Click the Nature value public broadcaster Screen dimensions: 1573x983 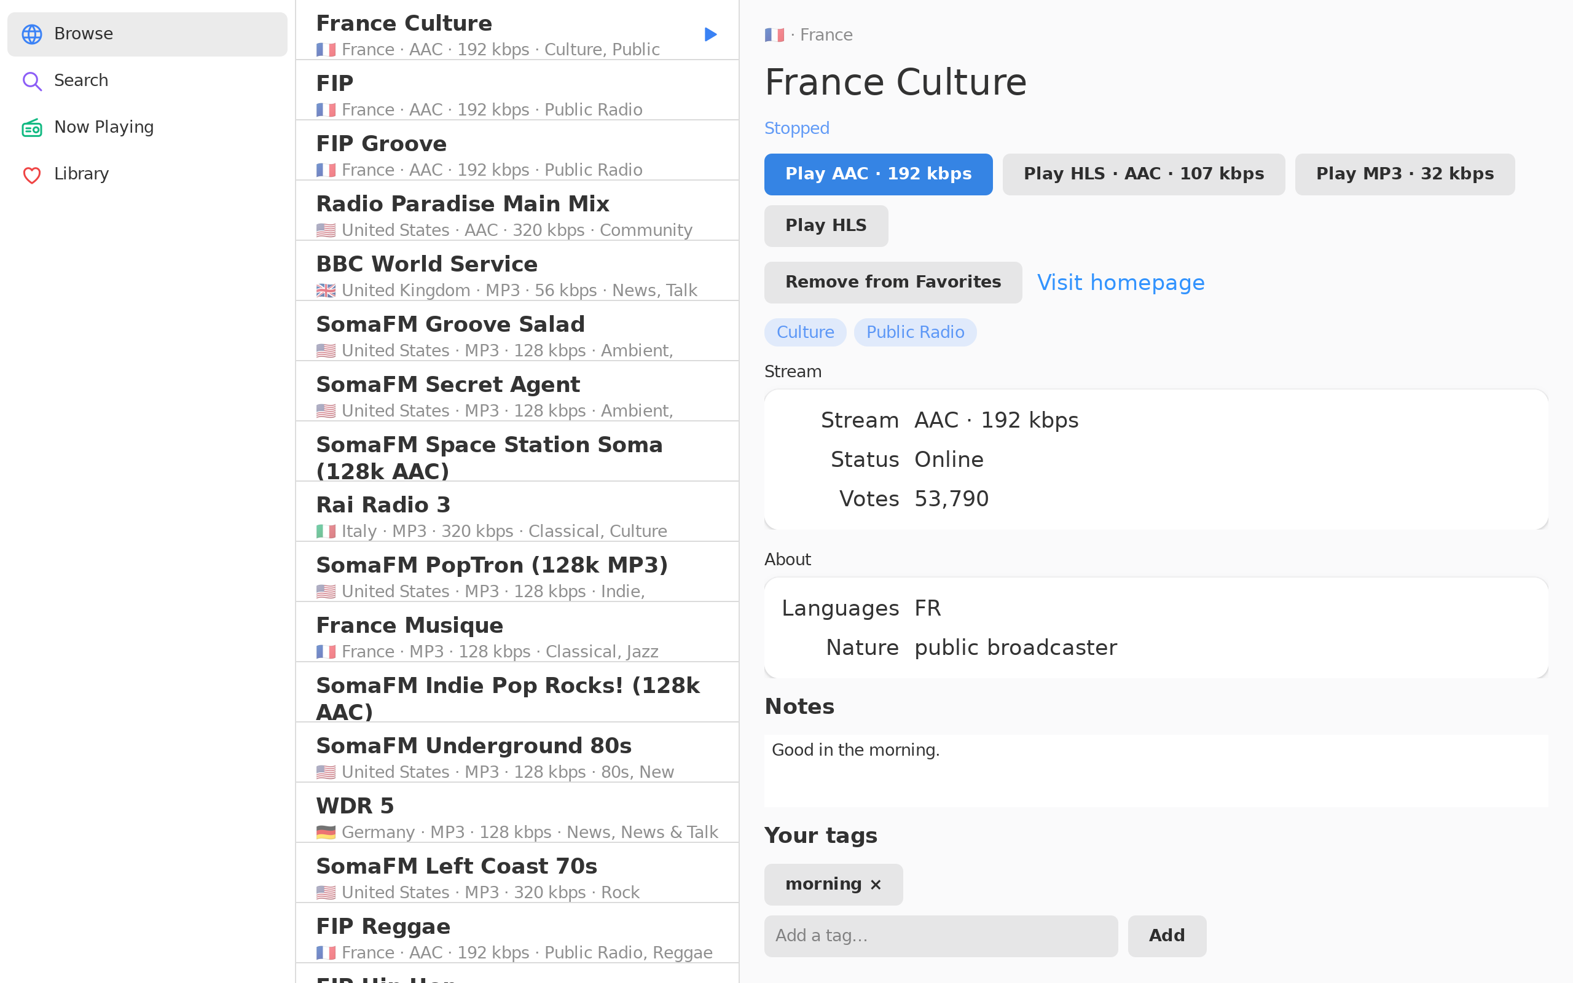point(1016,648)
